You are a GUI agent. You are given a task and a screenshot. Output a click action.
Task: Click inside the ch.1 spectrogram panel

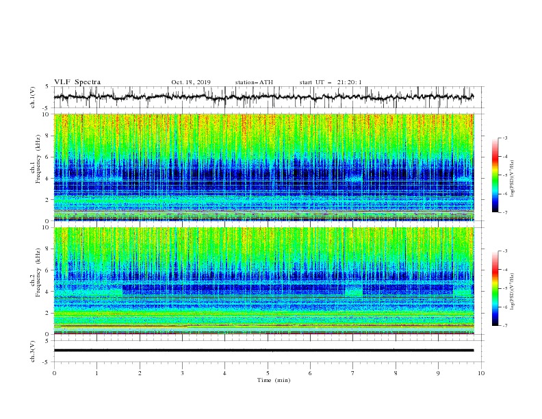[263, 167]
